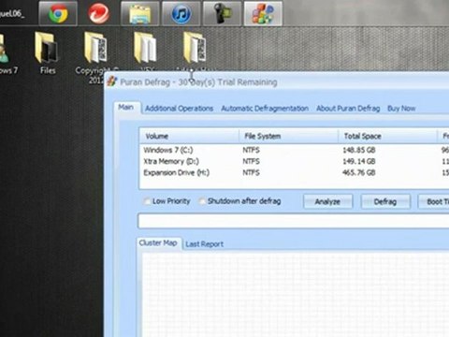This screenshot has width=449, height=337.
Task: Click the 465.76 GB total space cell
Action: coord(359,172)
